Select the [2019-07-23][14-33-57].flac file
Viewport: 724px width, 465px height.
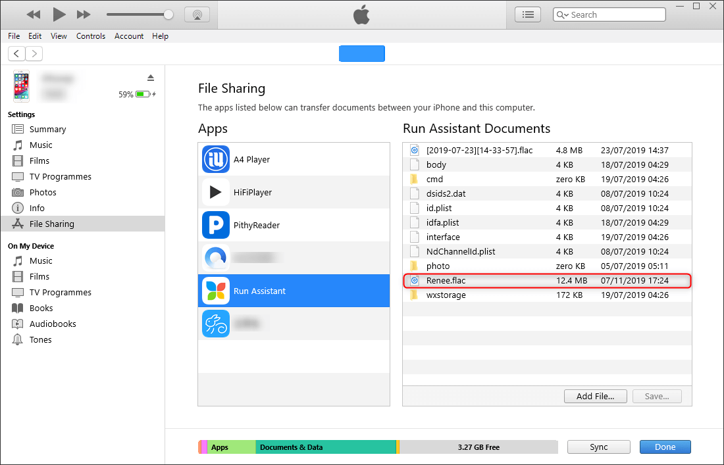547,150
